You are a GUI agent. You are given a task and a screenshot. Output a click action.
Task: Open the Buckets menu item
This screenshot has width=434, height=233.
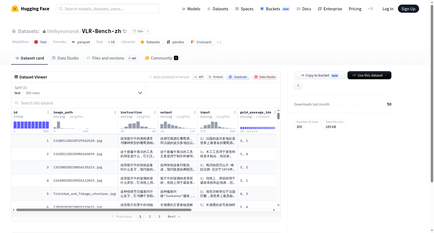275,9
